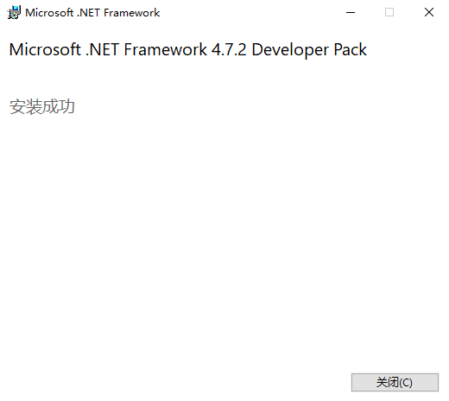Select the installation succeeded message
This screenshot has height=401, width=449.
[x=42, y=107]
